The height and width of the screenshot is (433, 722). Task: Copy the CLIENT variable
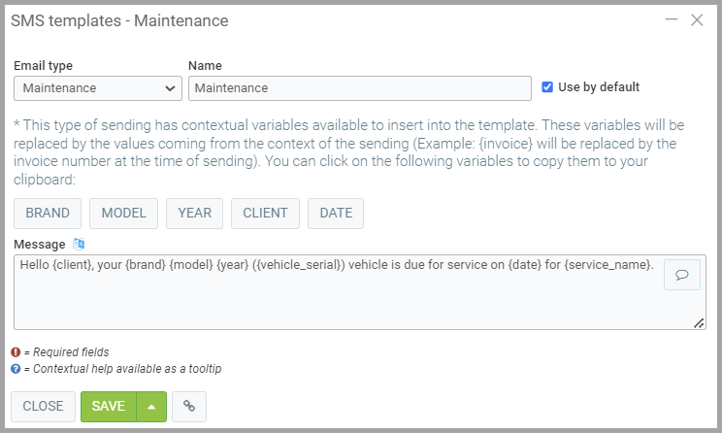(265, 214)
